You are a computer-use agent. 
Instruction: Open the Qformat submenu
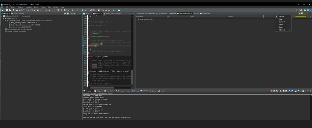pyautogui.click(x=282, y=30)
